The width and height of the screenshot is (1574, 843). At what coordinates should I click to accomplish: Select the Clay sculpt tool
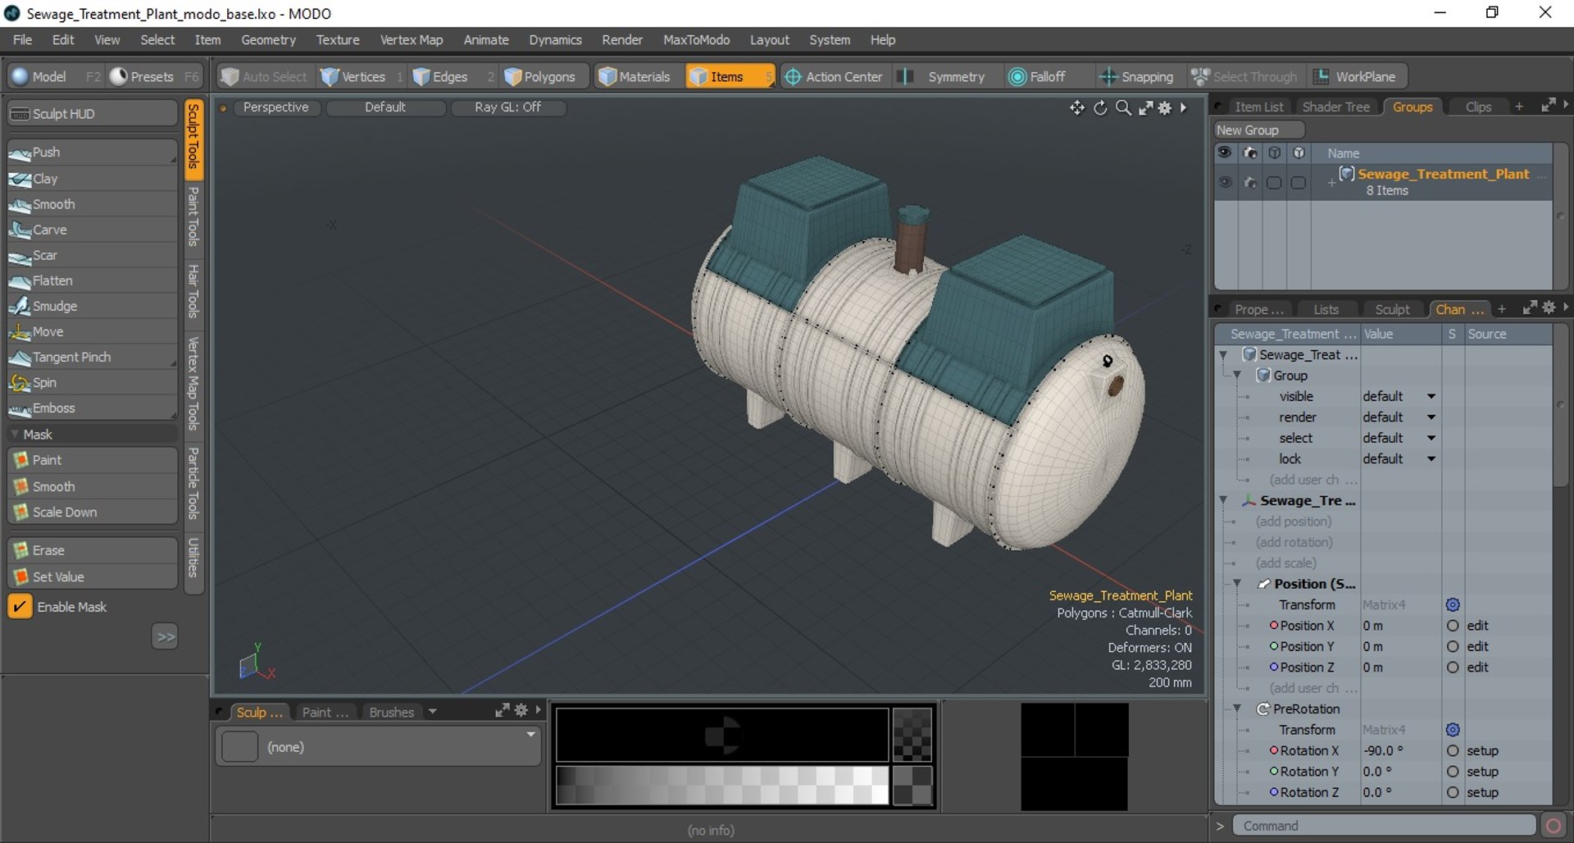point(92,179)
